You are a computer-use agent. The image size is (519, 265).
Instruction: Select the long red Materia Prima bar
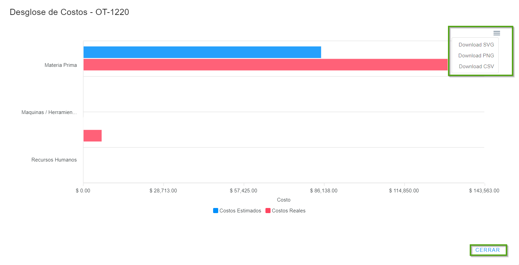(x=265, y=64)
